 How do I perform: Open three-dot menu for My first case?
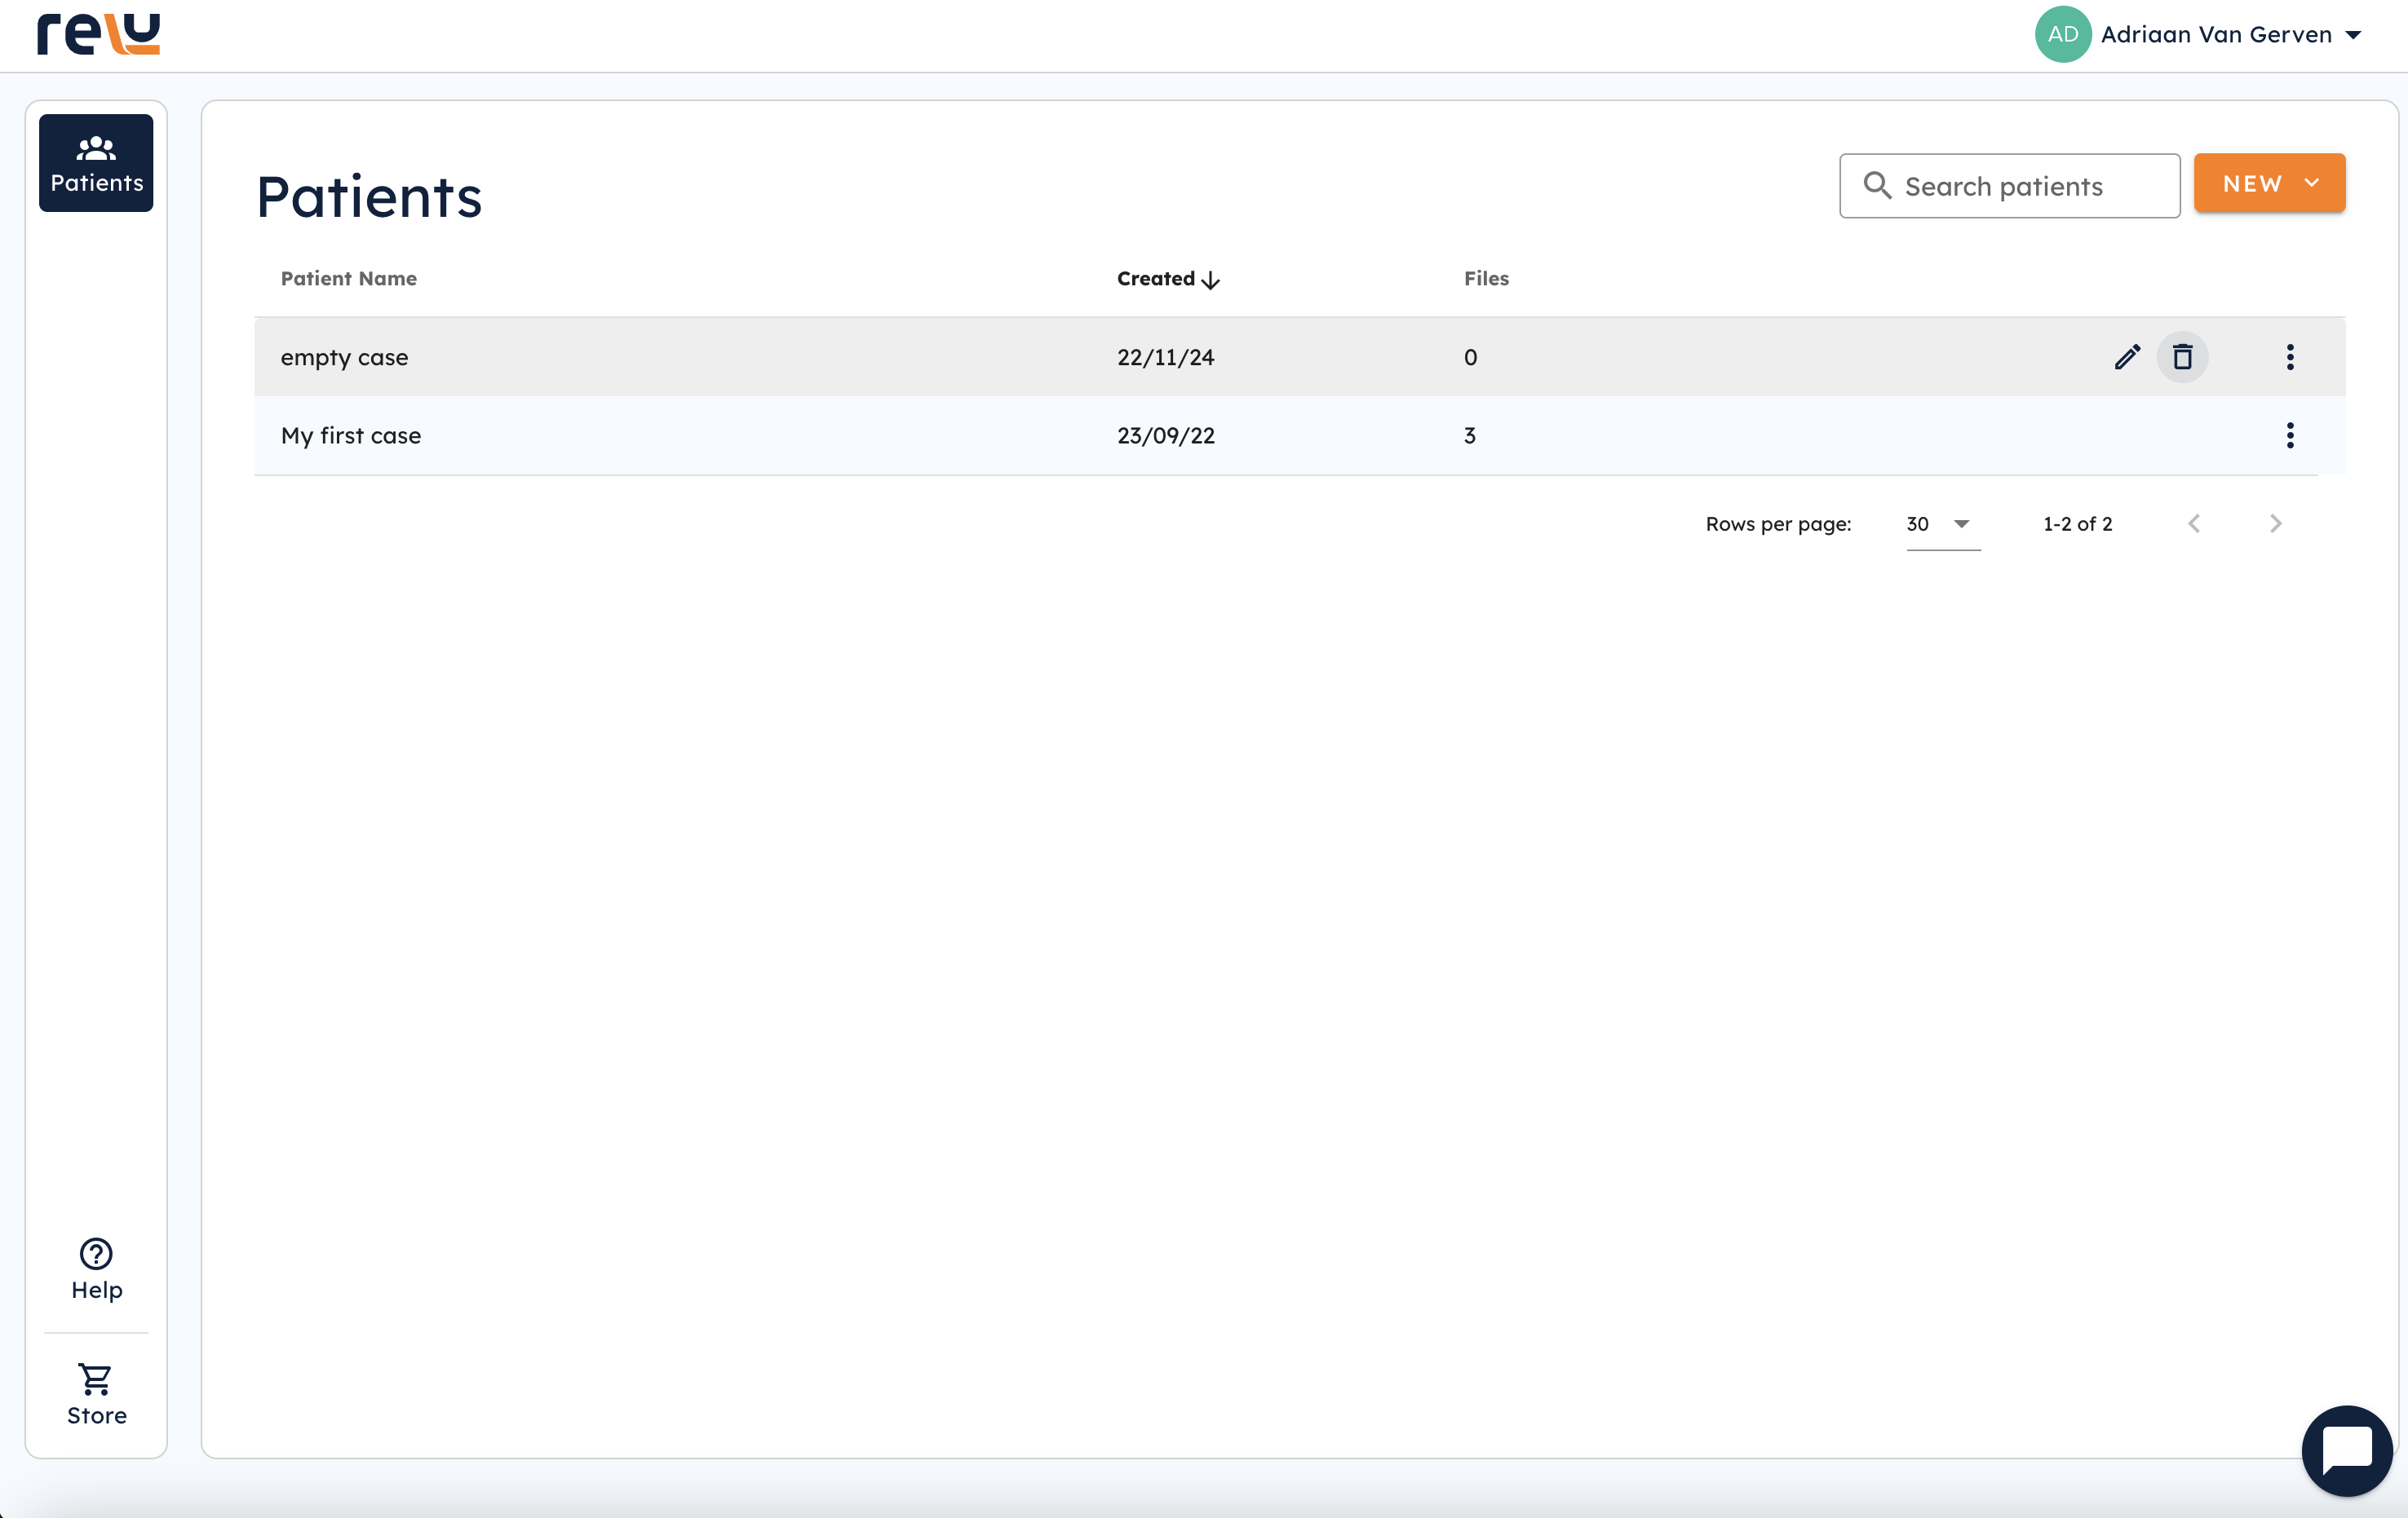click(x=2290, y=435)
